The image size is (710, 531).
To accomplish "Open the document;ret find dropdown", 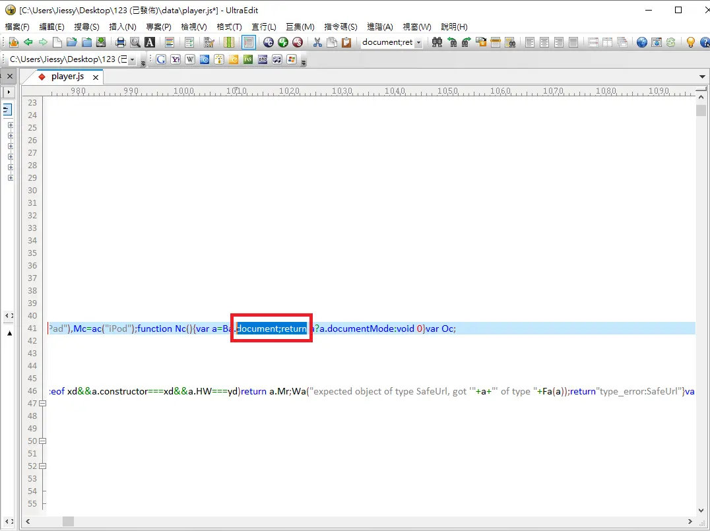I will 419,42.
